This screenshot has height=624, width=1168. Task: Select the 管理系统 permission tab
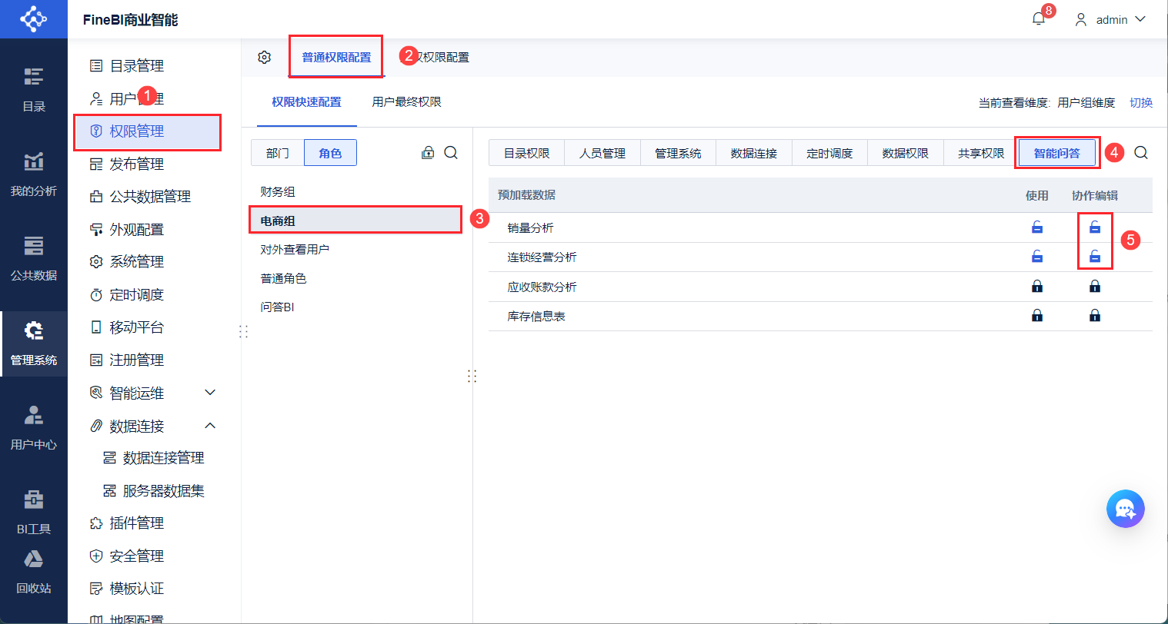click(678, 153)
